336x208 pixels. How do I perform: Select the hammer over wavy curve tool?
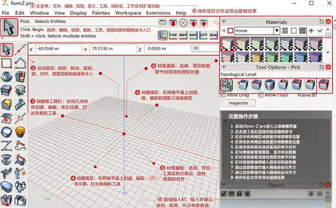20,146
